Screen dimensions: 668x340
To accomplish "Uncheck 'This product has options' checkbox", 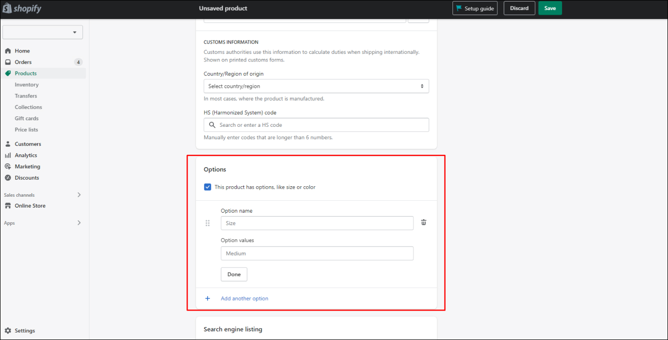I will [x=207, y=187].
